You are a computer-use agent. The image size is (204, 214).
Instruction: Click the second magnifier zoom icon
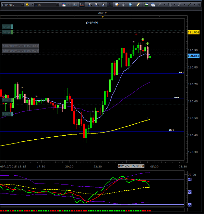point(97,5)
